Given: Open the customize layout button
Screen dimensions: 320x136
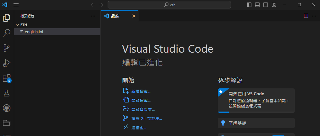Looking at the screenshot, I should coord(274,5).
